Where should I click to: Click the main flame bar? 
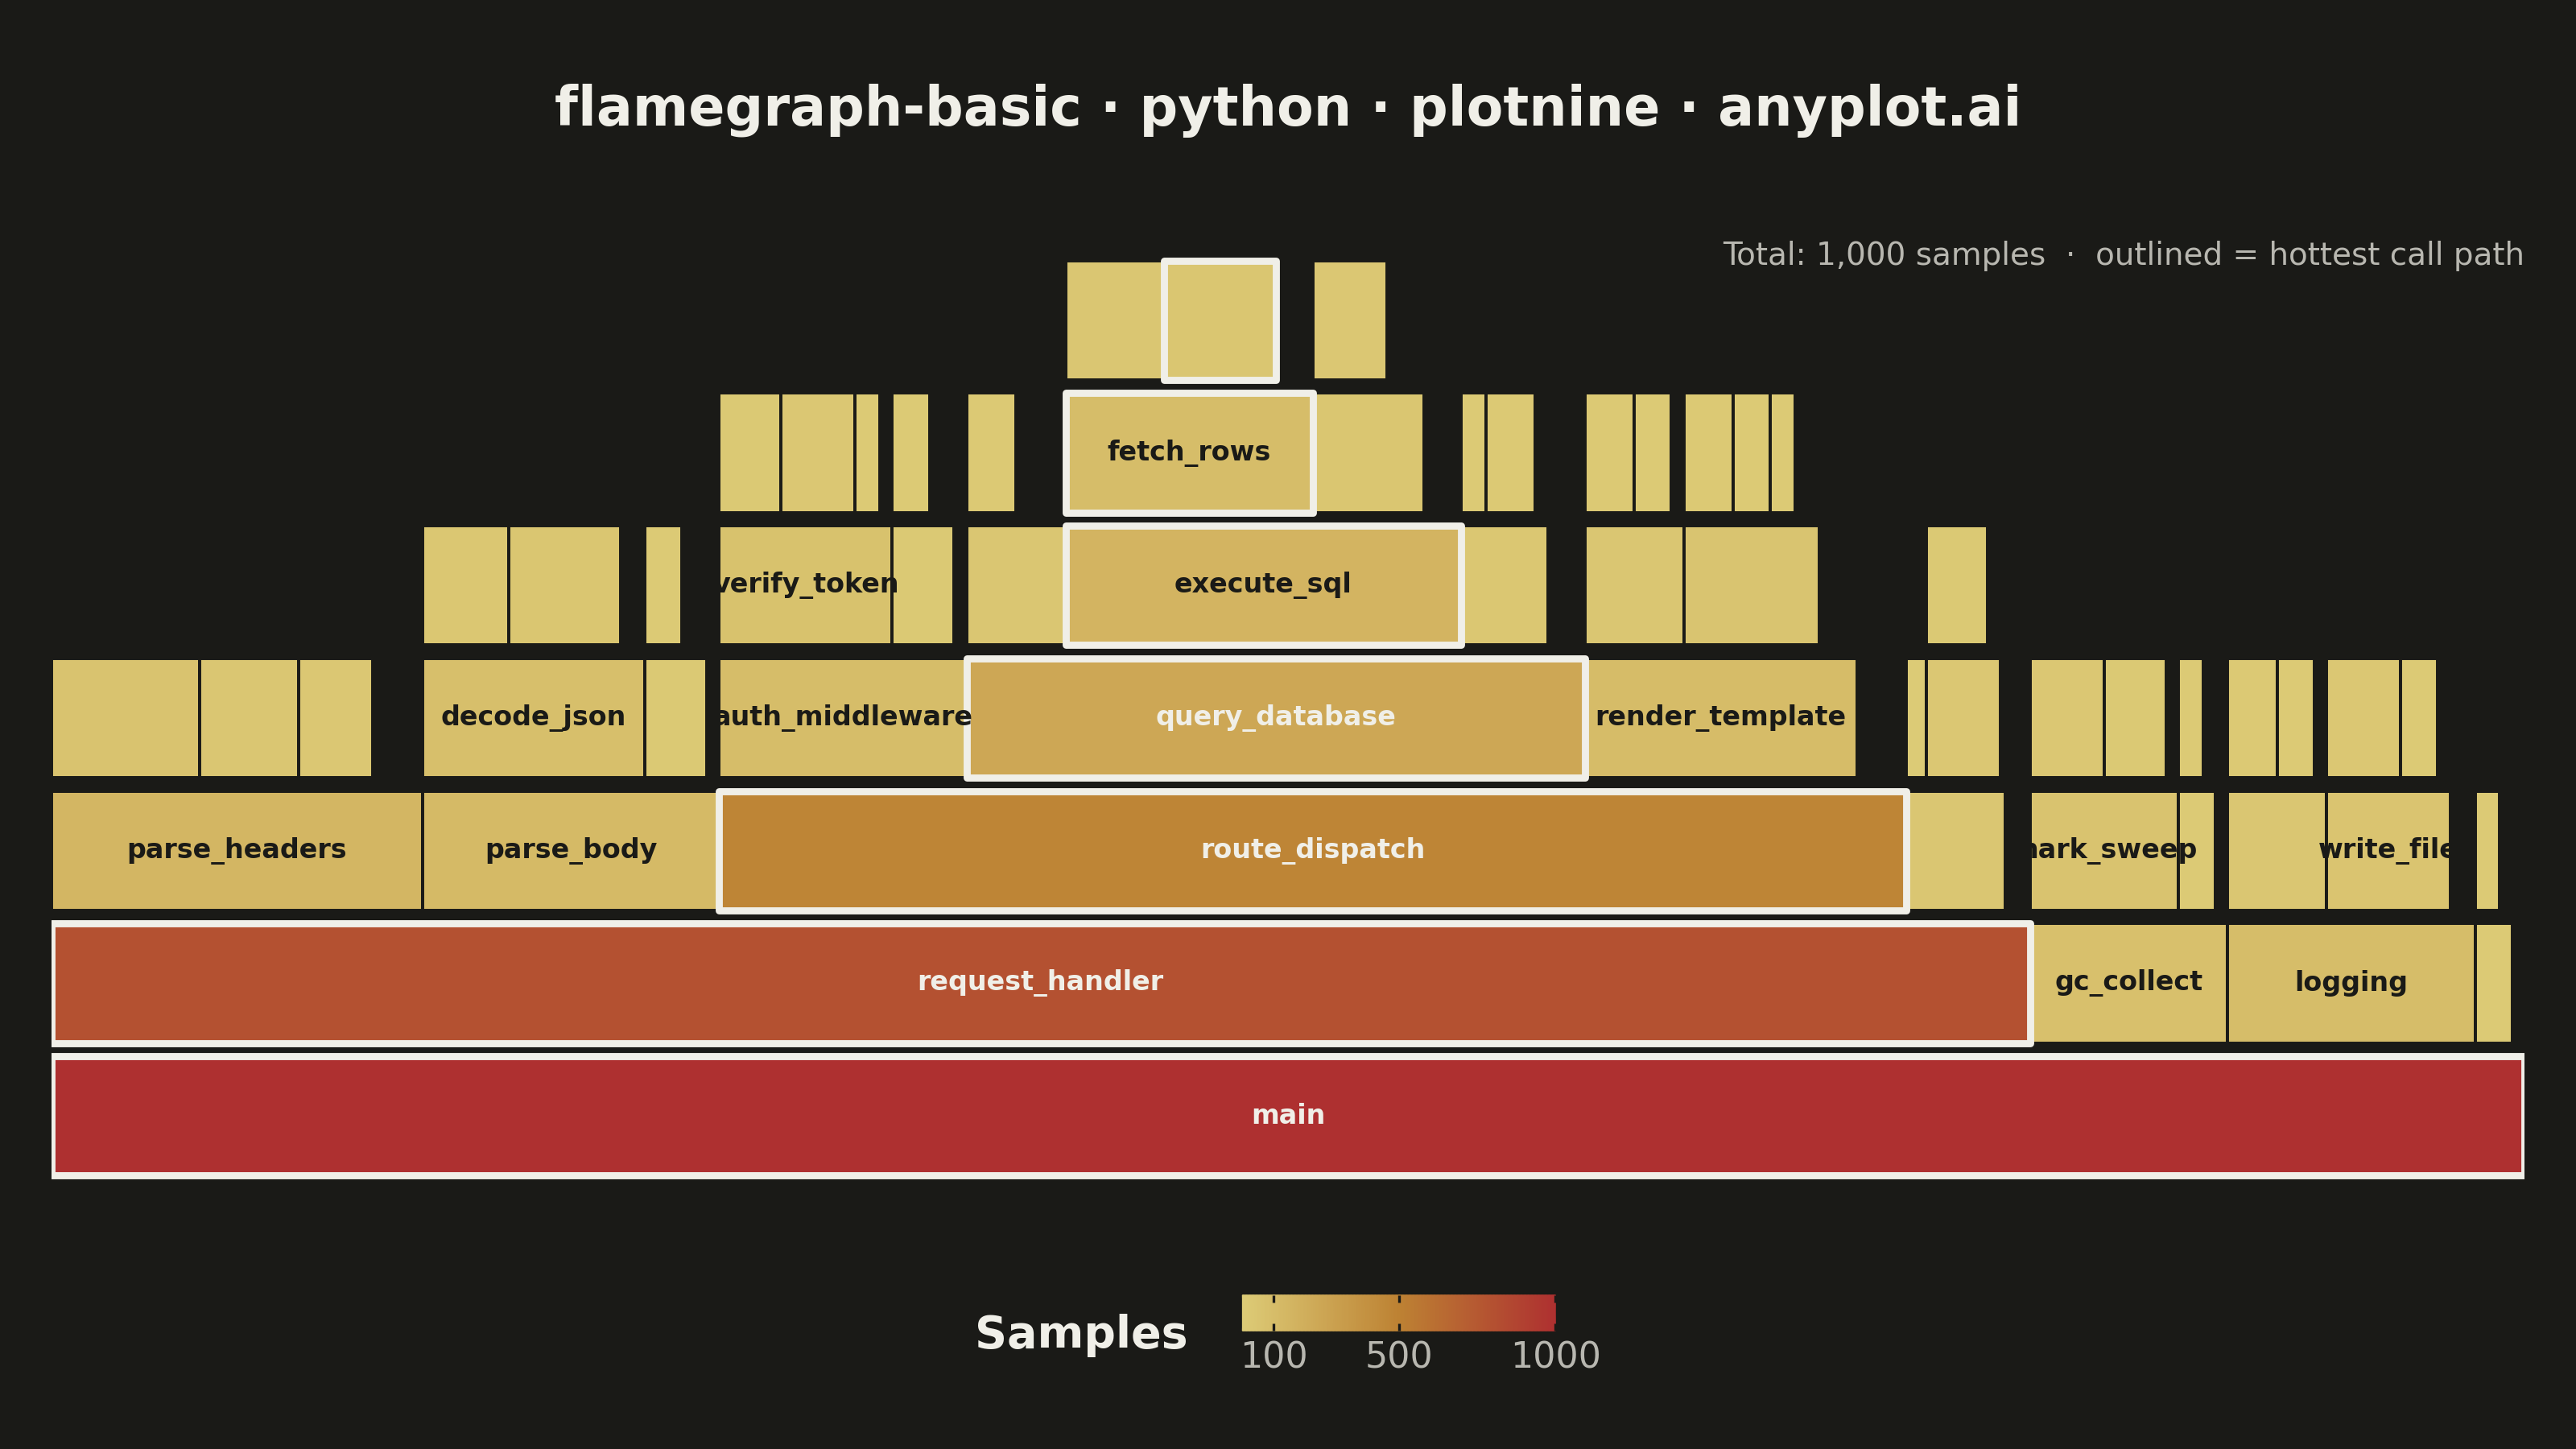(1288, 1115)
